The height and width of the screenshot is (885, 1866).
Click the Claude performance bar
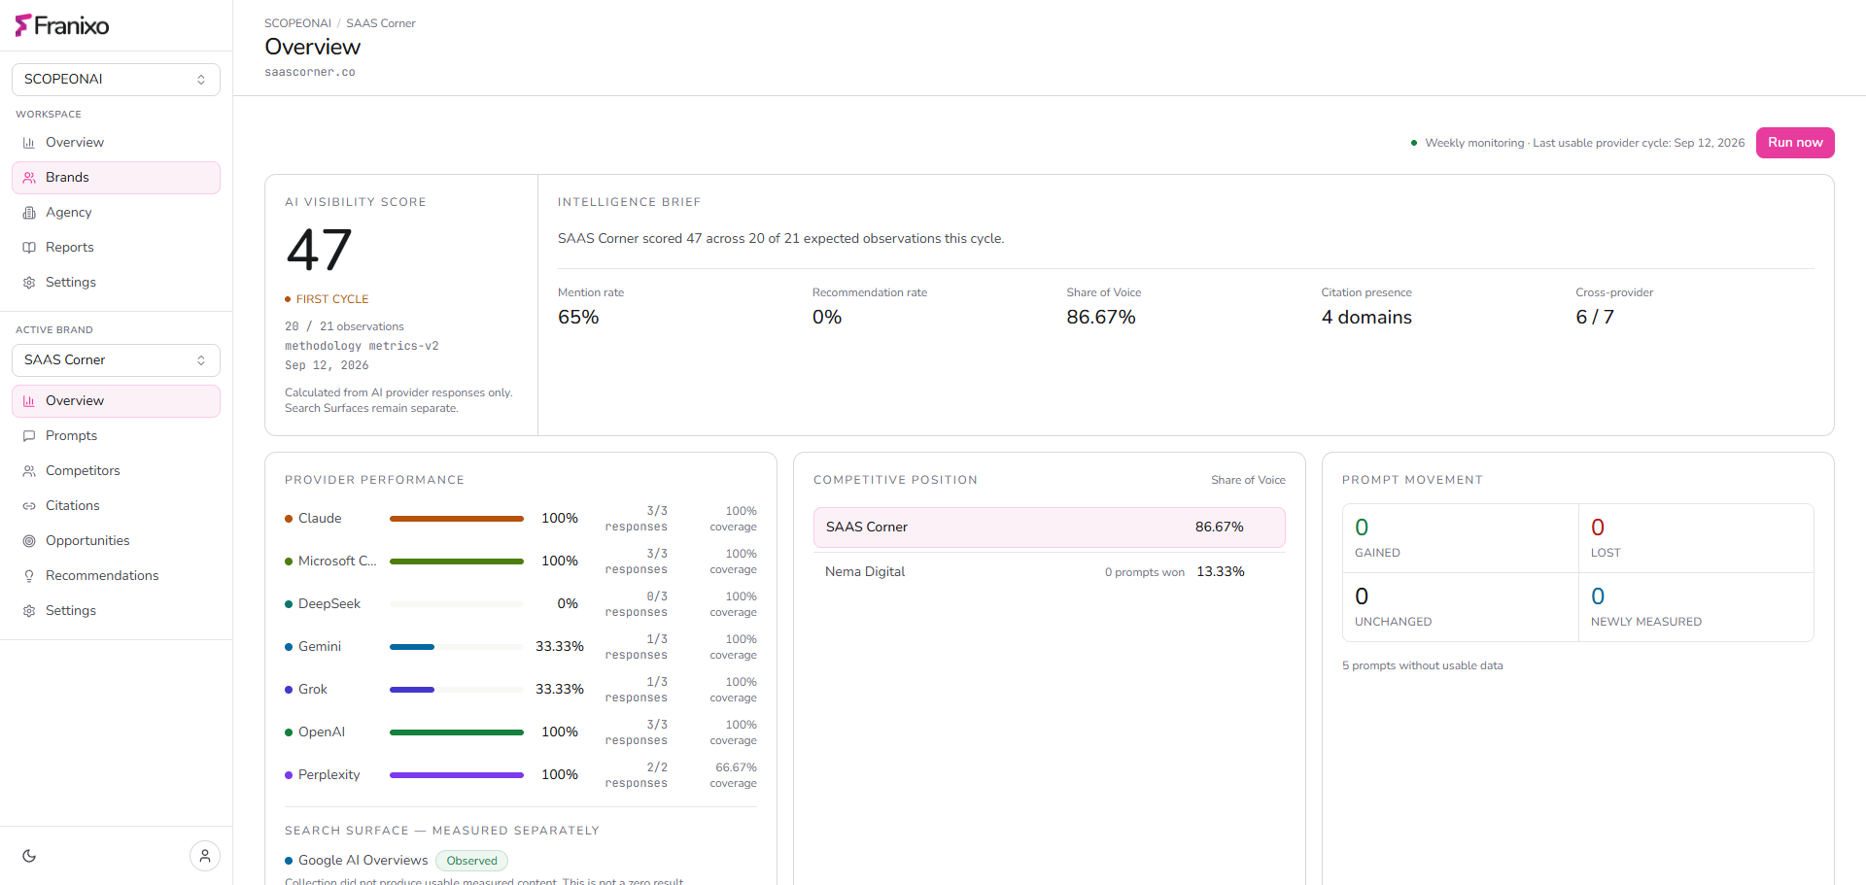(457, 519)
